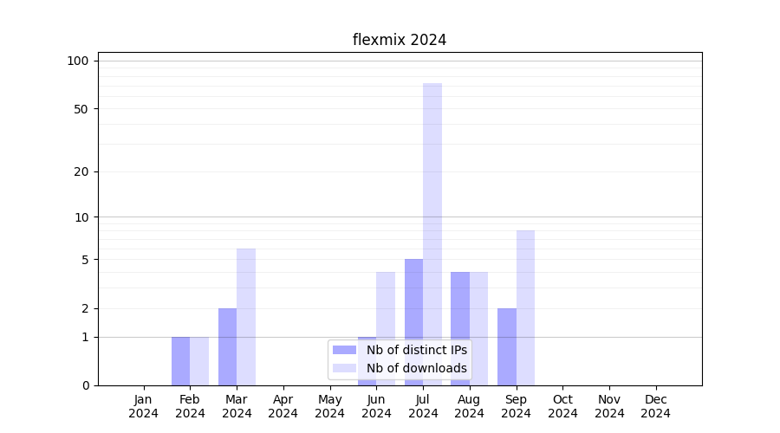Click the 'Nb of distinct IPs' legend swatch
This screenshot has height=433, width=780.
pos(344,350)
